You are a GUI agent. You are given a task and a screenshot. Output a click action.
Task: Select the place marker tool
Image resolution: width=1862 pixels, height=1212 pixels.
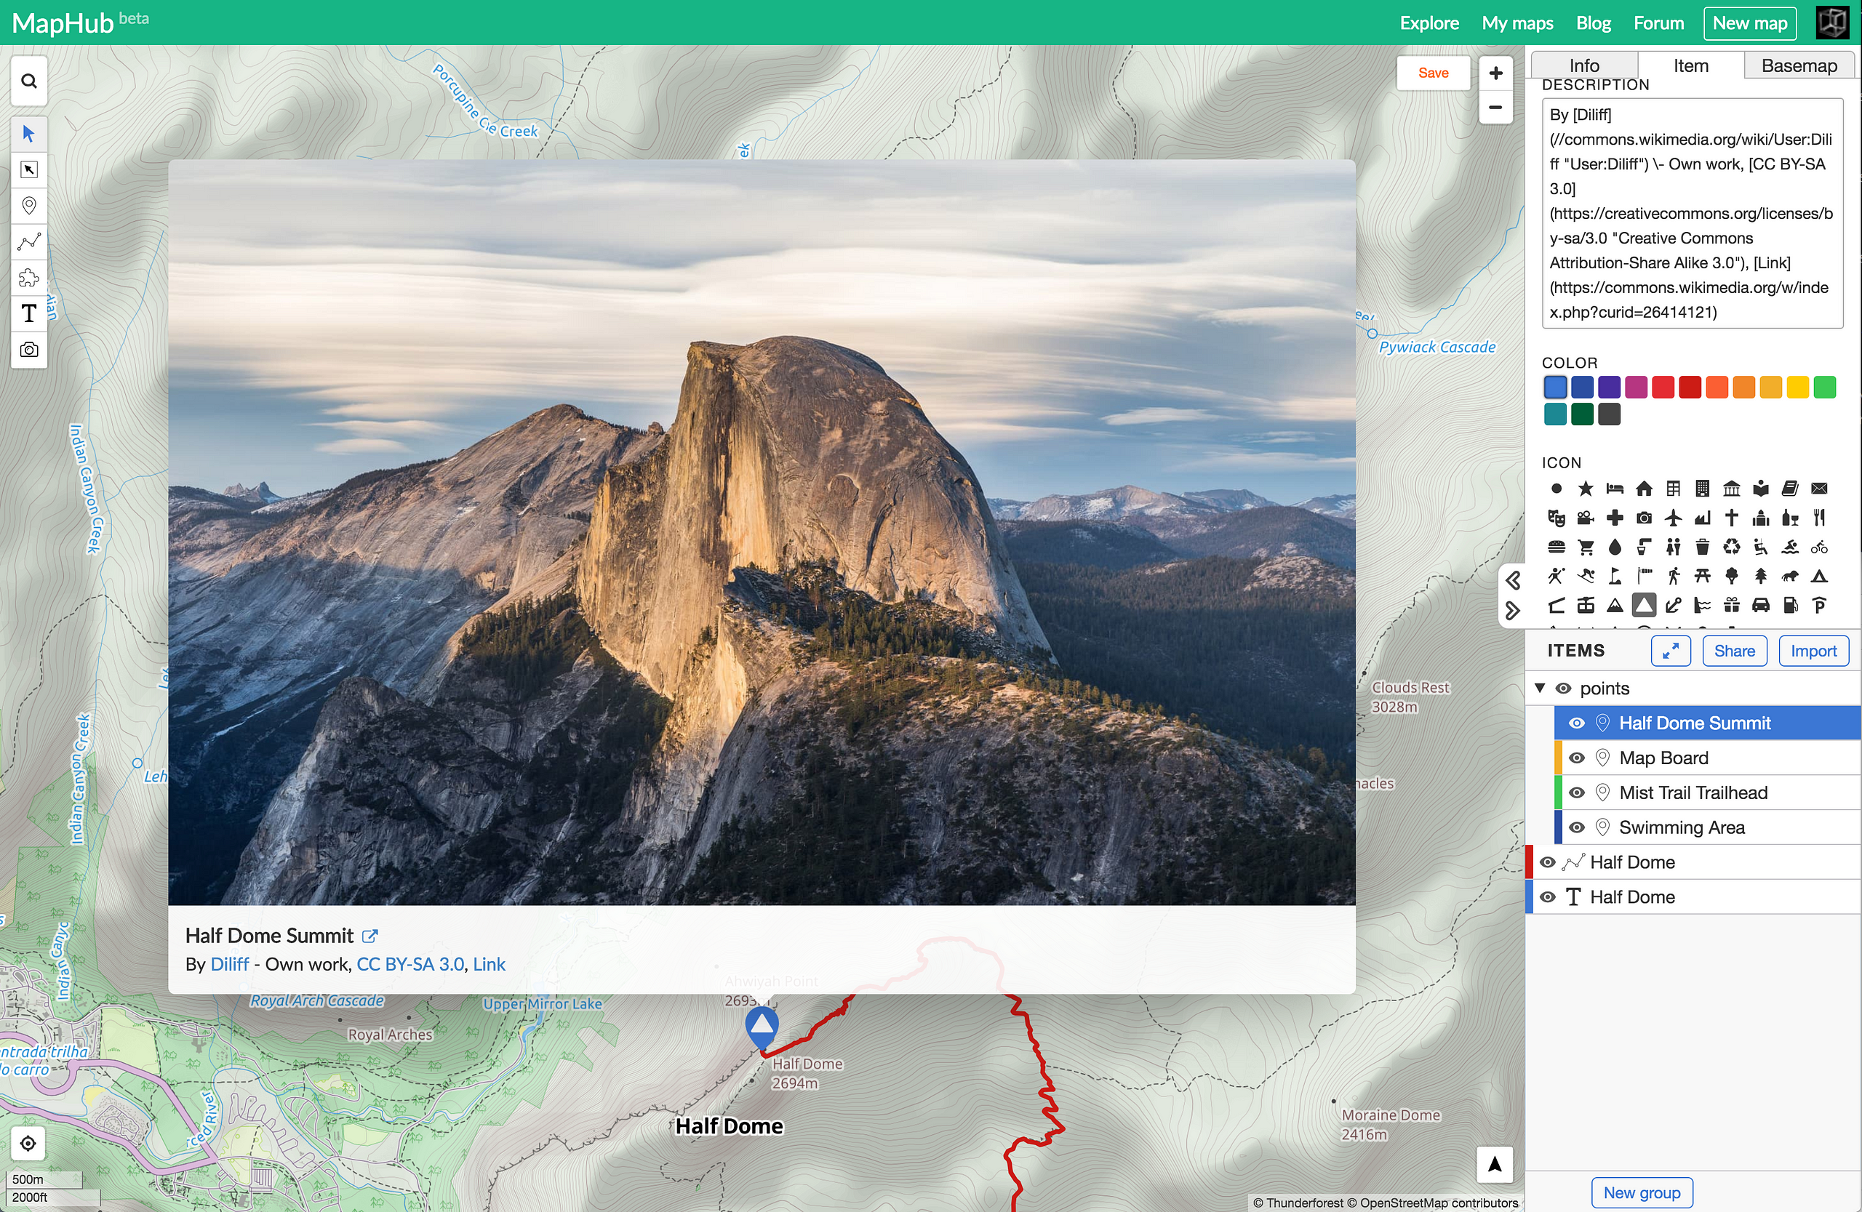27,206
